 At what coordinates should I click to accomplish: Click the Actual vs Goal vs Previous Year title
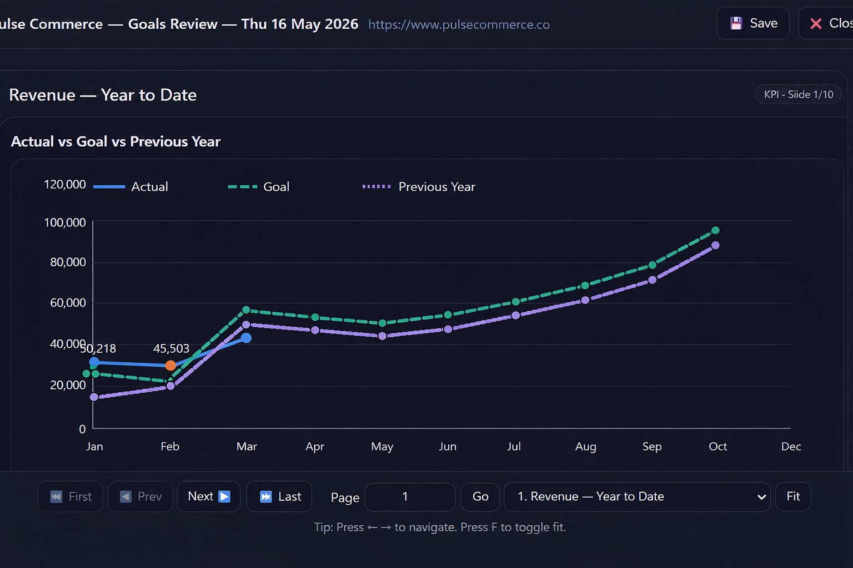point(116,141)
